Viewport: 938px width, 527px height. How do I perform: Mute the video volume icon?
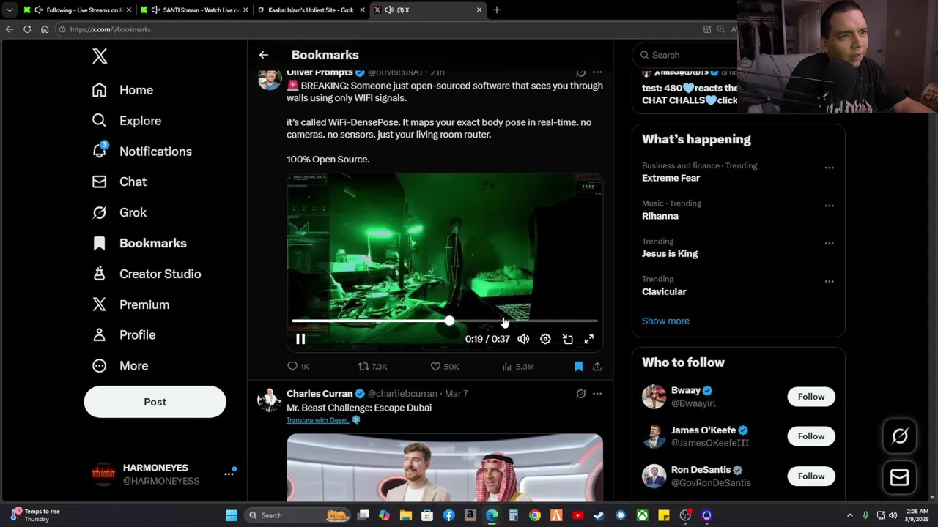(x=523, y=339)
